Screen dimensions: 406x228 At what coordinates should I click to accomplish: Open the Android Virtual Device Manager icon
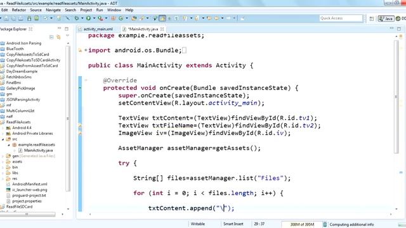37,18
